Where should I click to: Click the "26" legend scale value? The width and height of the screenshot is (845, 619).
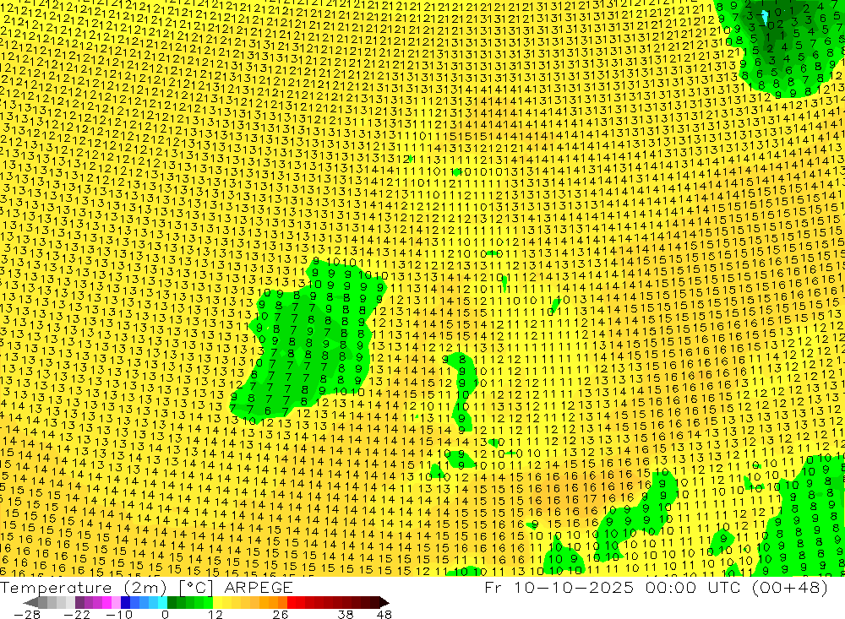click(x=281, y=615)
